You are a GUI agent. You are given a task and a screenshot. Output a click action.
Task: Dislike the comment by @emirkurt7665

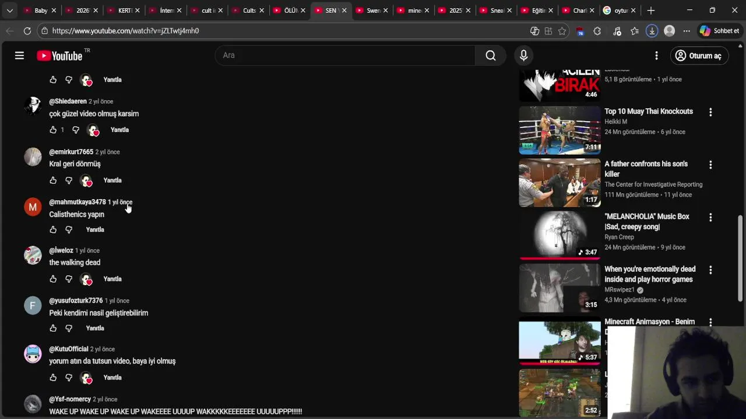tap(69, 180)
